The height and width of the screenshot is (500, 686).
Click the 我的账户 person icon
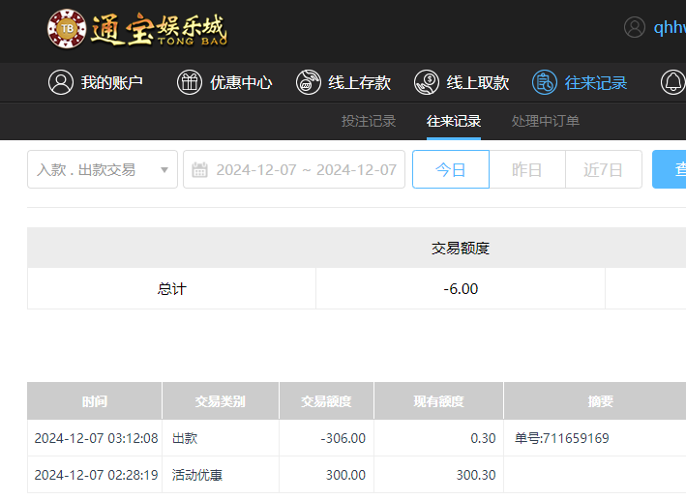[61, 82]
